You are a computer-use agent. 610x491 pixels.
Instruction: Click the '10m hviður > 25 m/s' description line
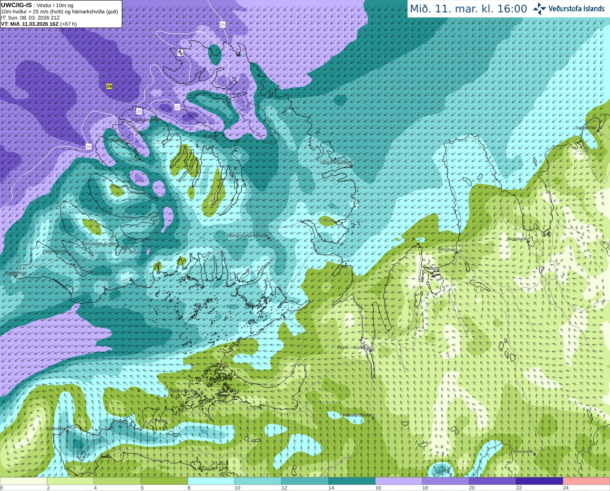coord(60,11)
